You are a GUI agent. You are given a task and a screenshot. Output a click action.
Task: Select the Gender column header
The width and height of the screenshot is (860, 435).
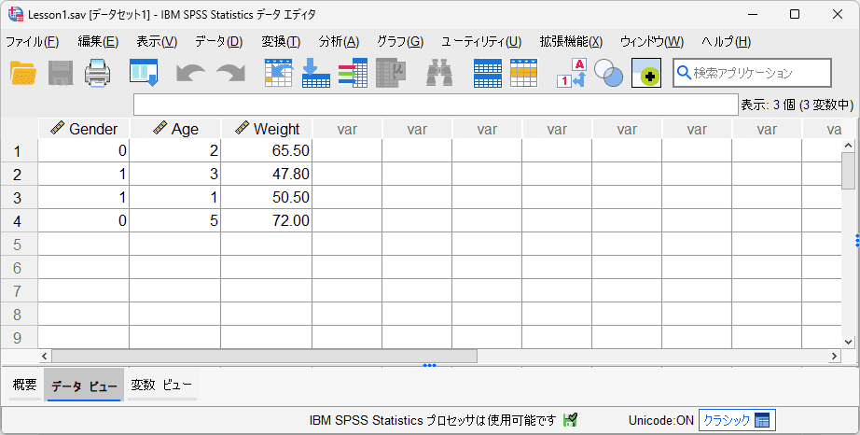pyautogui.click(x=83, y=129)
